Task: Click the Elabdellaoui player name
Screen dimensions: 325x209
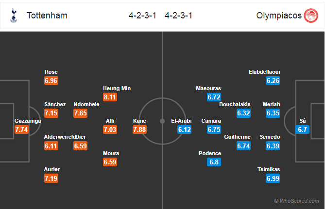Action: pos(264,72)
